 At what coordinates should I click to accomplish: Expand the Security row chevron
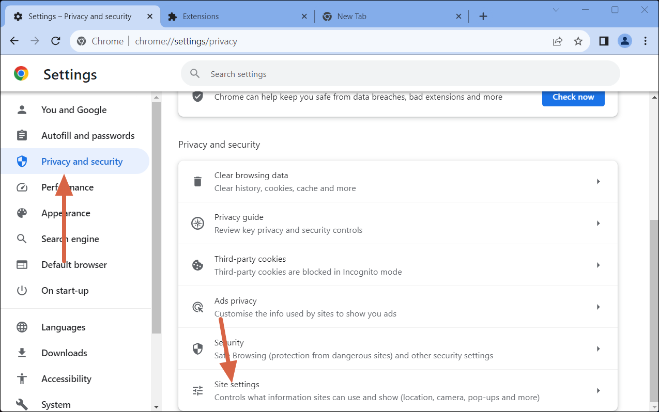click(598, 348)
